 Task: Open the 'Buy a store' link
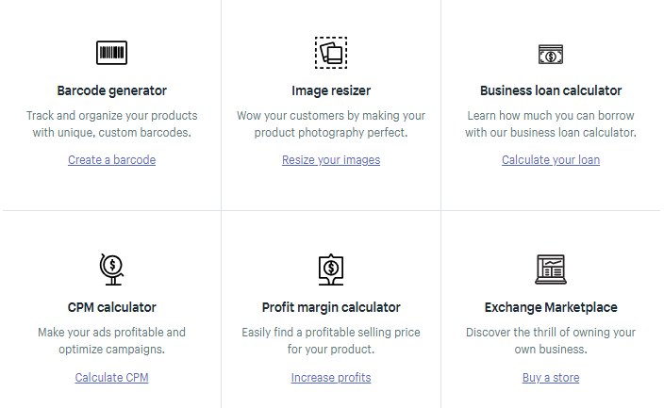[551, 378]
